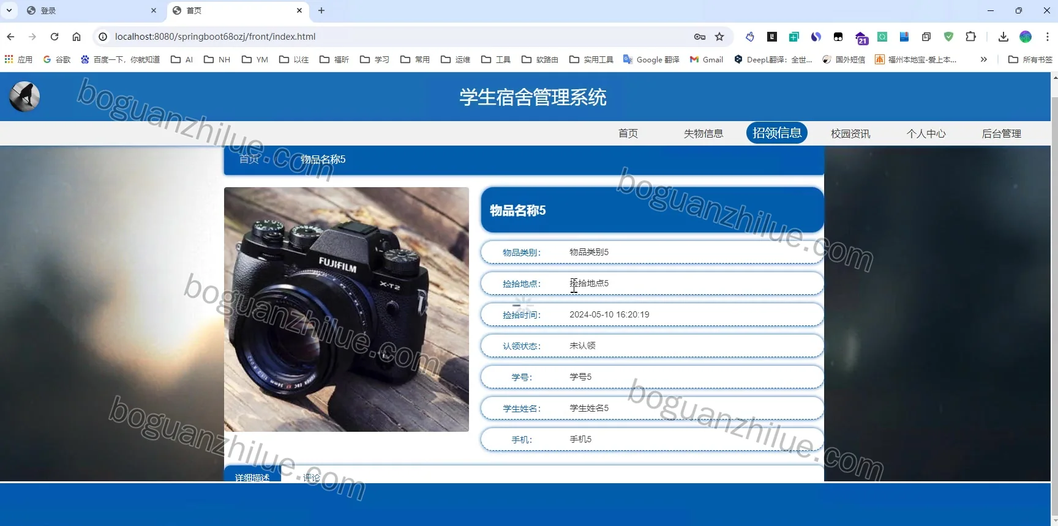The height and width of the screenshot is (526, 1058).
Task: Open the browser downloads icon
Action: click(x=1003, y=37)
